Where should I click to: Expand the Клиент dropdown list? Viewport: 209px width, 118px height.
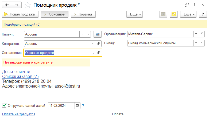pyautogui.click(x=82, y=34)
